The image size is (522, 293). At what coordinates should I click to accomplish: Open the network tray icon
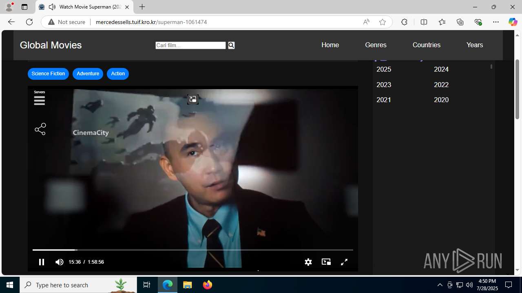(x=460, y=285)
